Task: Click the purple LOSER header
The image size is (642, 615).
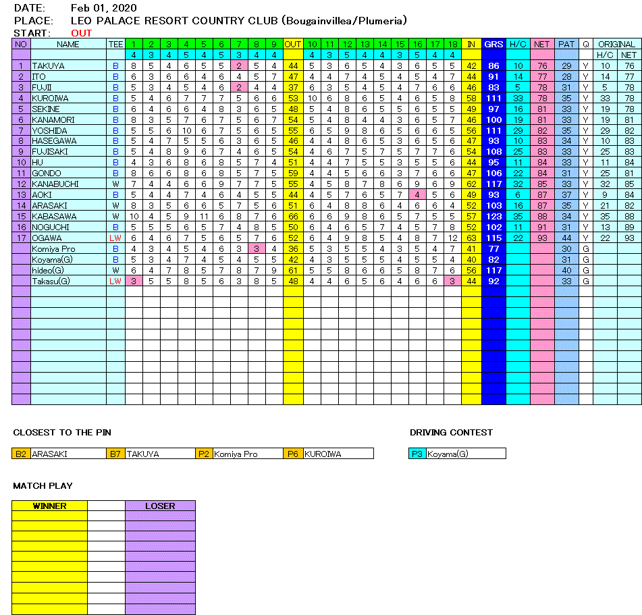Action: pos(160,506)
